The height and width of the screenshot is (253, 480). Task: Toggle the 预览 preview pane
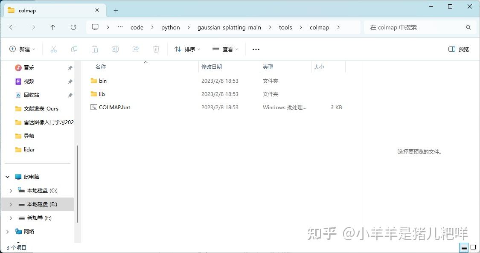tap(458, 49)
